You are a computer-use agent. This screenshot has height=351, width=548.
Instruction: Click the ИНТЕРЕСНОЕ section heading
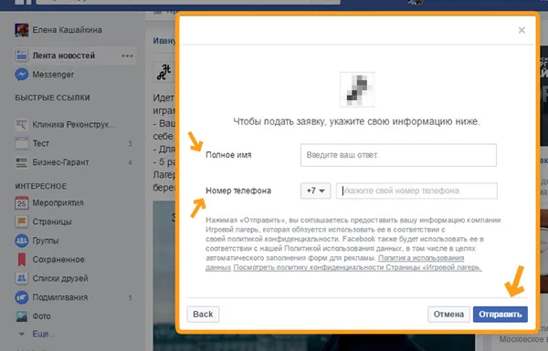pos(41,186)
